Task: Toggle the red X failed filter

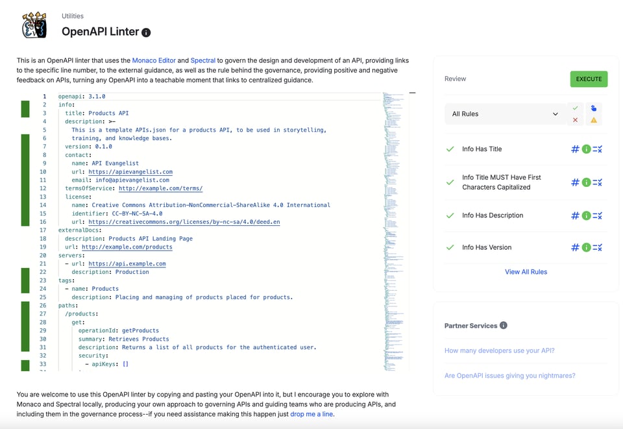Action: point(575,120)
